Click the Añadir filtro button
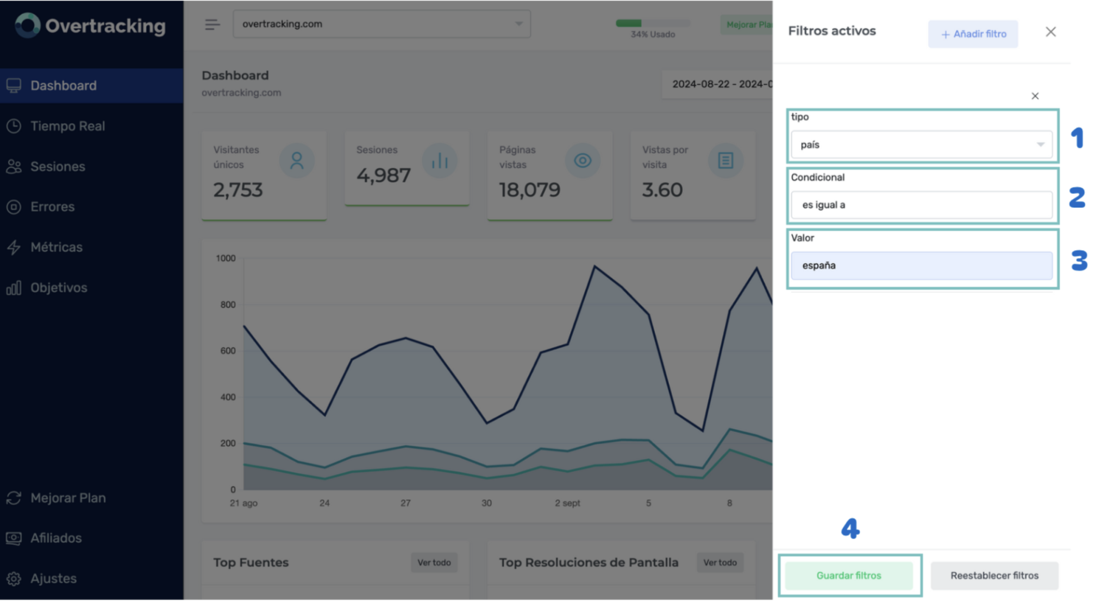Image resolution: width=1113 pixels, height=603 pixels. 973,34
